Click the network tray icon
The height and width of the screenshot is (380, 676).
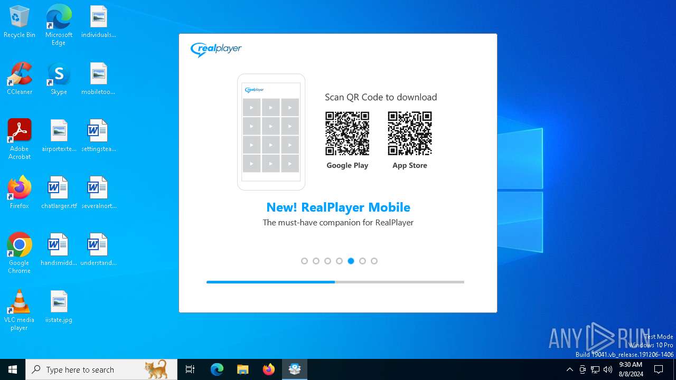595,369
